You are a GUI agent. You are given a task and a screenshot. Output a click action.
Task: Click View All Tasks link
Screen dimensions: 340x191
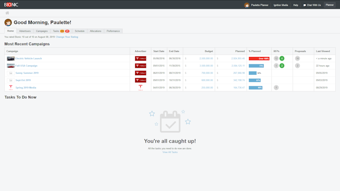pyautogui.click(x=170, y=152)
